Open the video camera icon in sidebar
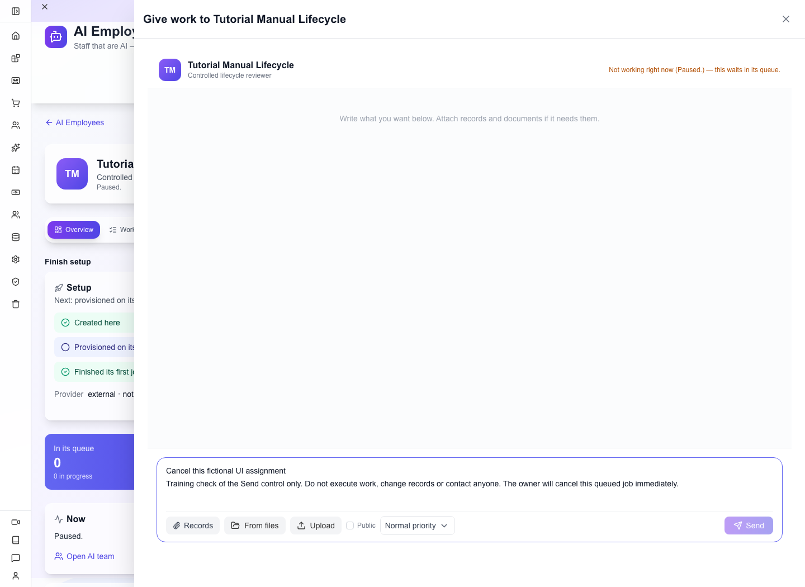Image resolution: width=805 pixels, height=587 pixels. coord(16,522)
